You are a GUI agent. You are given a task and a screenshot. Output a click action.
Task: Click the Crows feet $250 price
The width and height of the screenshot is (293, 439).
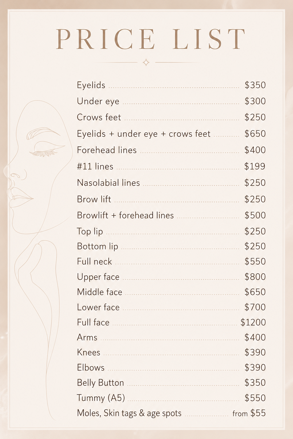[x=255, y=117]
